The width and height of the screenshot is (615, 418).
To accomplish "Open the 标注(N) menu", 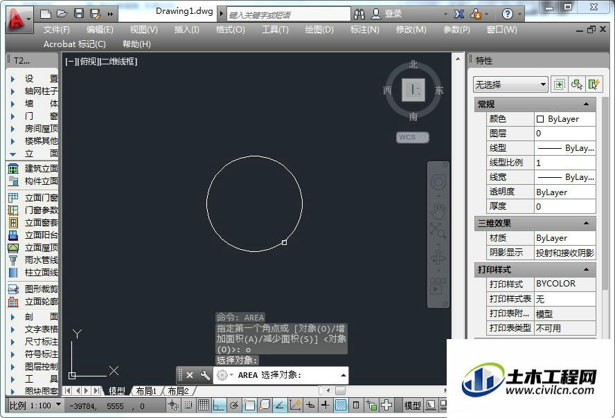I will [365, 29].
